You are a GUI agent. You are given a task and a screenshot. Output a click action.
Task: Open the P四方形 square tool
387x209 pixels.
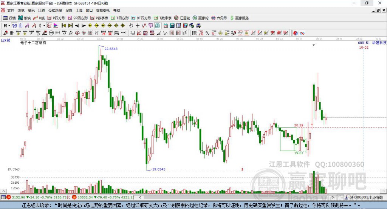pos(57,18)
